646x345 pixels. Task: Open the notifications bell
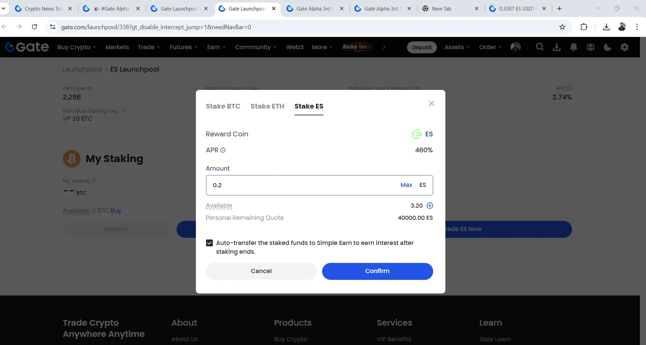tap(574, 47)
